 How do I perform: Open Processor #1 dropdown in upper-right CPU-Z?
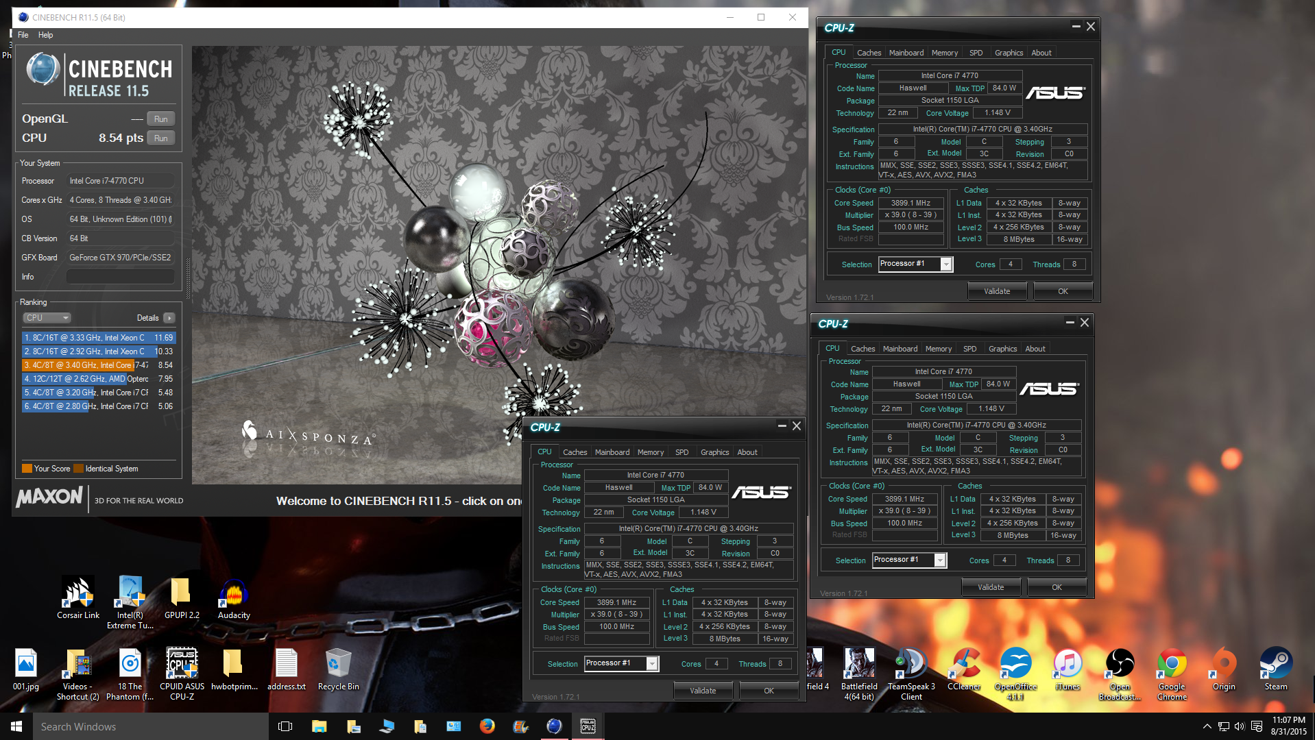[915, 264]
